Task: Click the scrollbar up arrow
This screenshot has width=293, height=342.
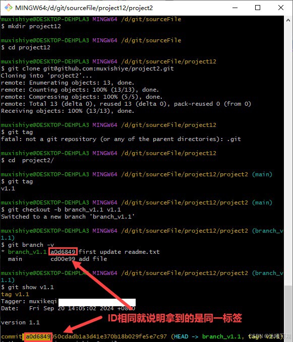Action: pos(288,20)
